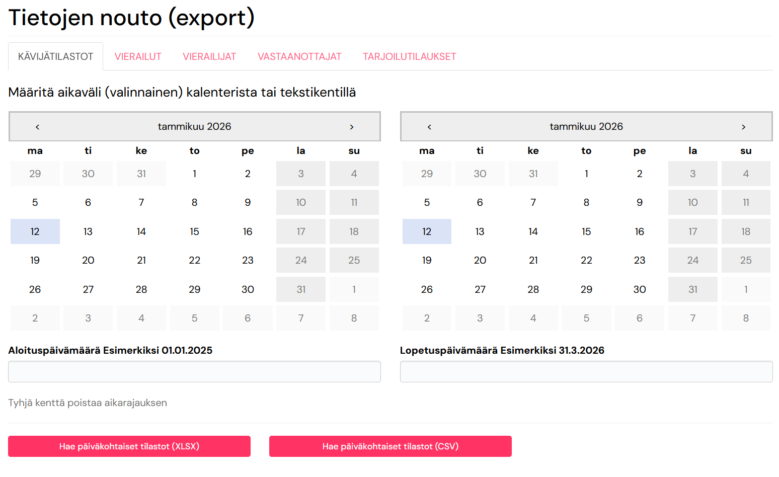Focus the Lopetuspäivämäärä text field

(586, 371)
